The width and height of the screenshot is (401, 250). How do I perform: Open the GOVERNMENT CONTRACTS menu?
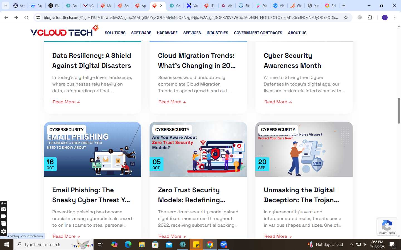(258, 33)
